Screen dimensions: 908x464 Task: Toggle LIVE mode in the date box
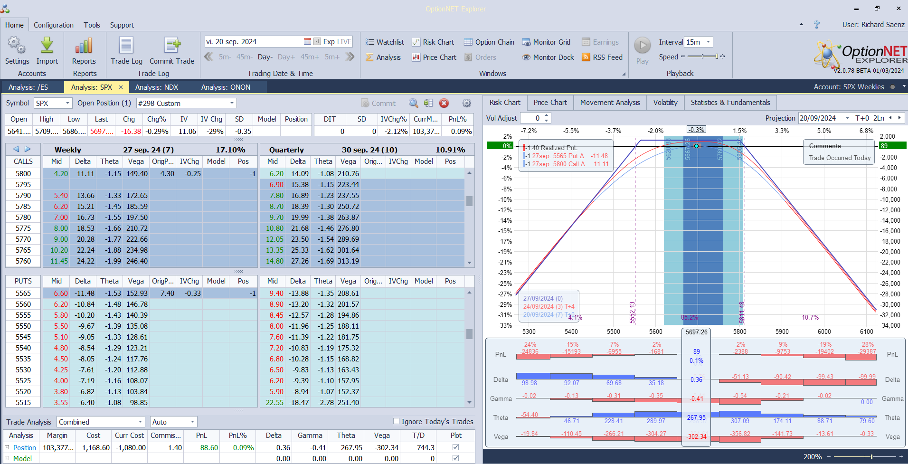344,42
